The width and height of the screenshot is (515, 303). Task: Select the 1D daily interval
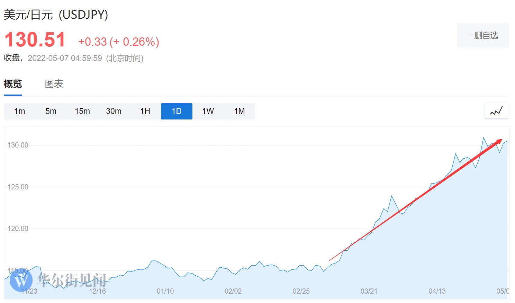pyautogui.click(x=177, y=111)
